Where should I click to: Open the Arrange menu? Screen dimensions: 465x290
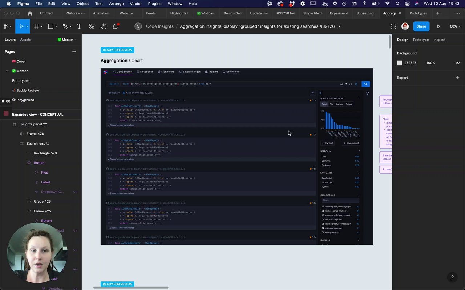click(116, 4)
